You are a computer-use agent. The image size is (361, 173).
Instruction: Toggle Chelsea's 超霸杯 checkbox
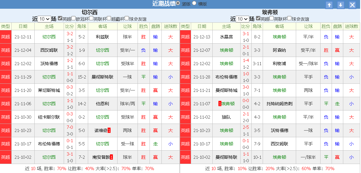109,18
